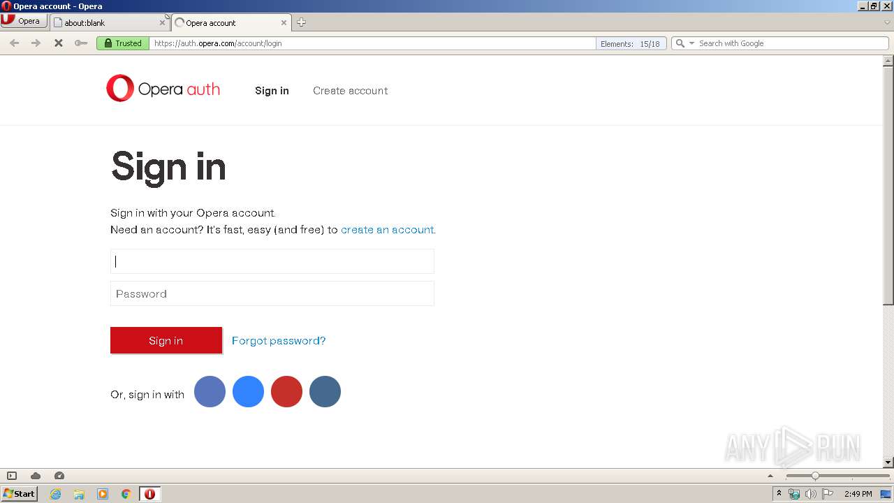Click the volume speaker tray icon
The height and width of the screenshot is (503, 894).
pos(811,494)
